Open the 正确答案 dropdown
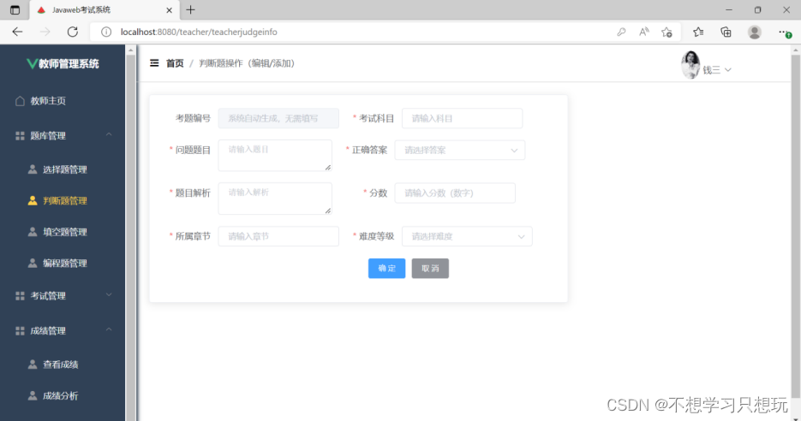The width and height of the screenshot is (801, 421). coord(460,150)
